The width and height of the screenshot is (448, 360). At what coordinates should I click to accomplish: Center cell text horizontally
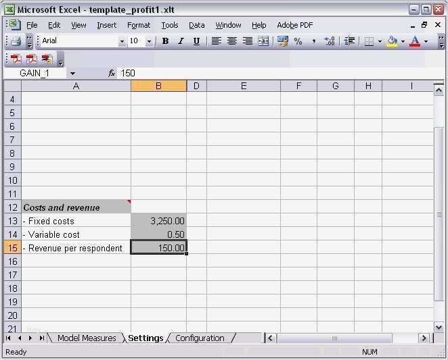[231, 41]
